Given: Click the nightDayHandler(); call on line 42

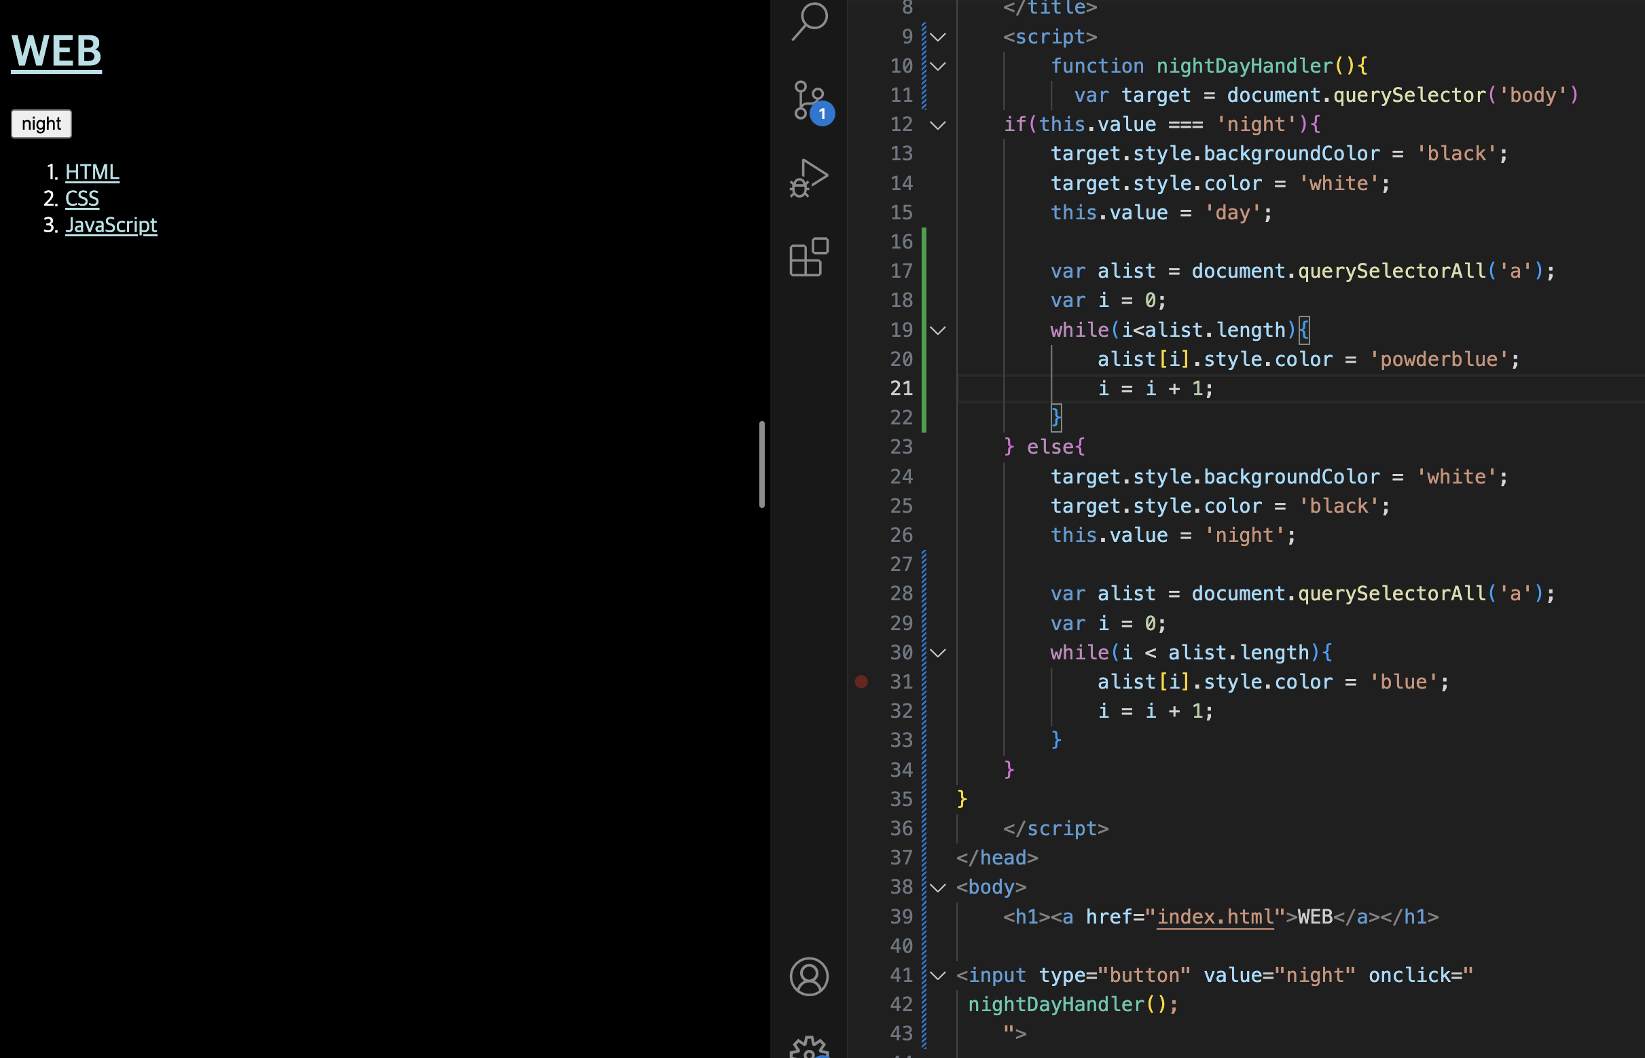Looking at the screenshot, I should tap(1073, 1004).
